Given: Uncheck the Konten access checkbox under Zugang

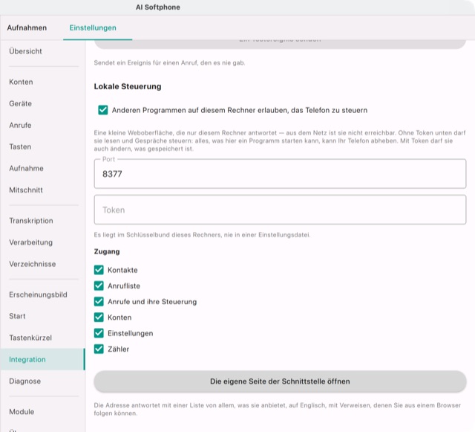Looking at the screenshot, I should (x=99, y=317).
